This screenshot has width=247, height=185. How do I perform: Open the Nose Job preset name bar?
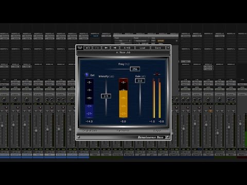tap(123, 52)
